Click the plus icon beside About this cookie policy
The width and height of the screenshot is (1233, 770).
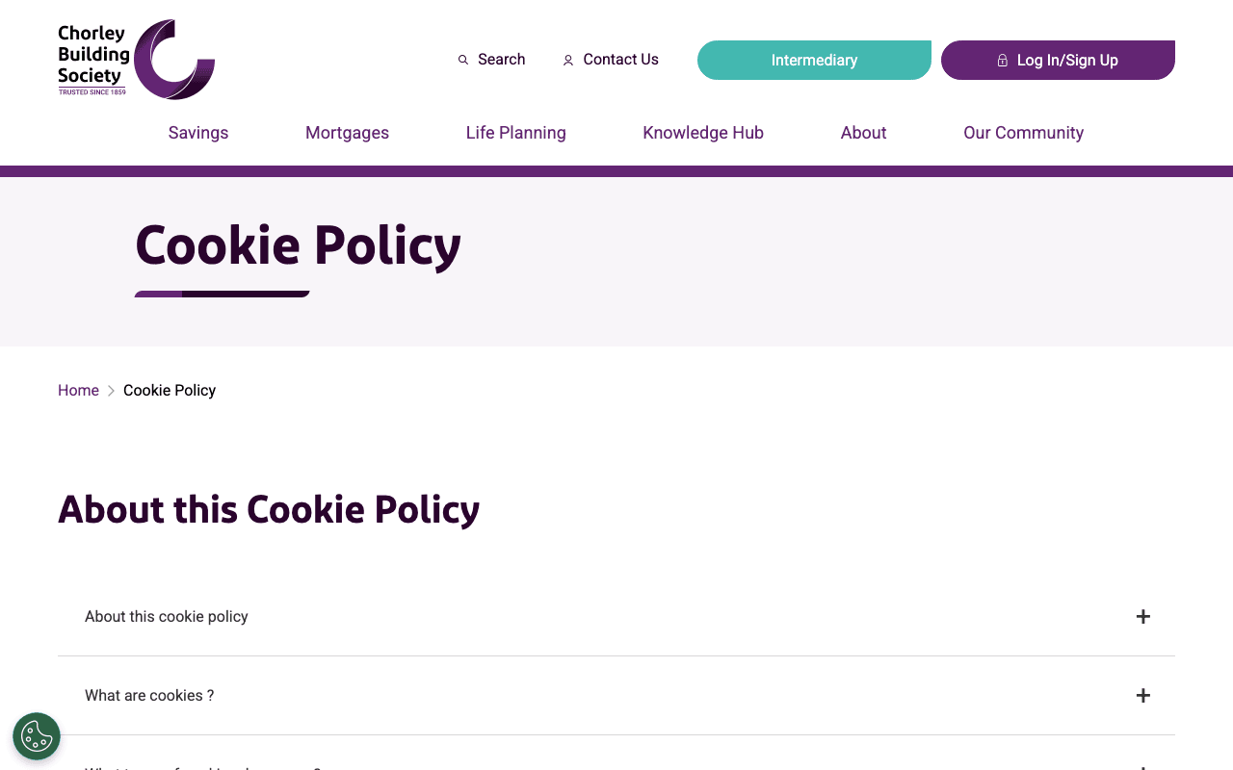tap(1143, 616)
